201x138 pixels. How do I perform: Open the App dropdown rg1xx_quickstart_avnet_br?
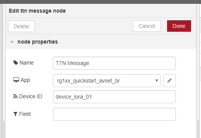click(107, 81)
